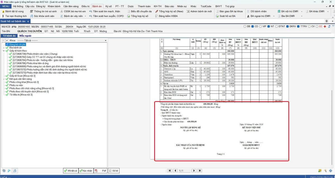The height and width of the screenshot is (178, 335).
Task: Click the red plus cross icon
Action: click(x=325, y=27)
